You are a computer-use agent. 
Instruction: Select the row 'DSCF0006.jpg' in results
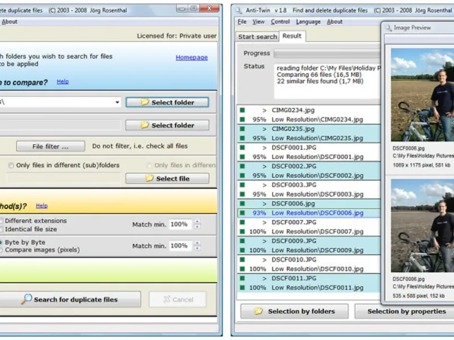coord(309,203)
